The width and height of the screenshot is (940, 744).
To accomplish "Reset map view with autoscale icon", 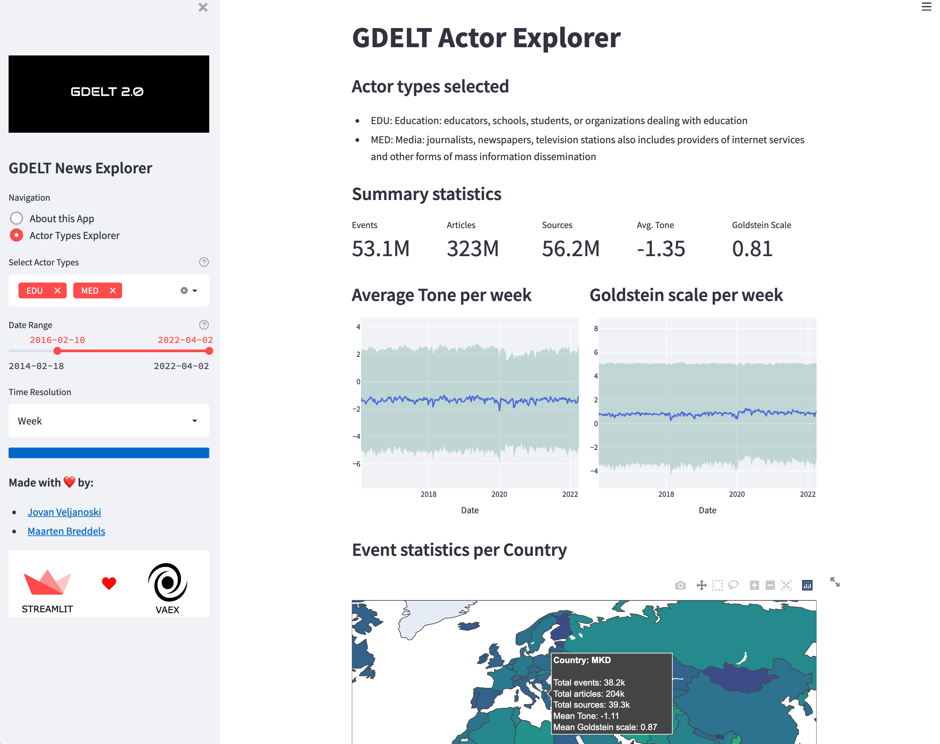I will (786, 586).
